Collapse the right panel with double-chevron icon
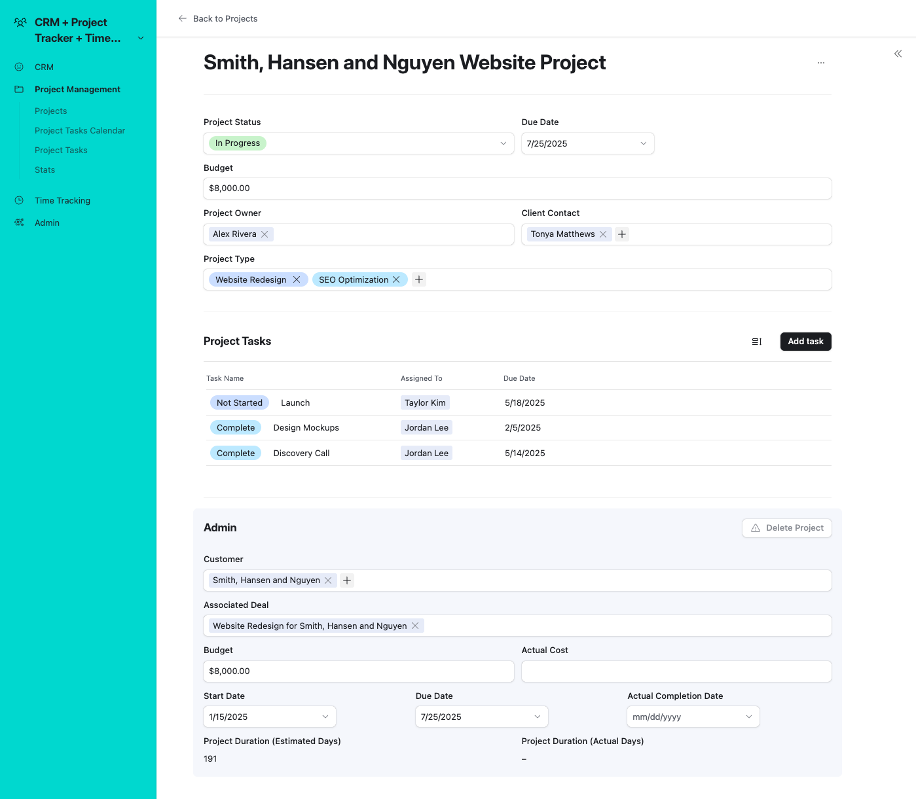The image size is (916, 799). pos(898,54)
